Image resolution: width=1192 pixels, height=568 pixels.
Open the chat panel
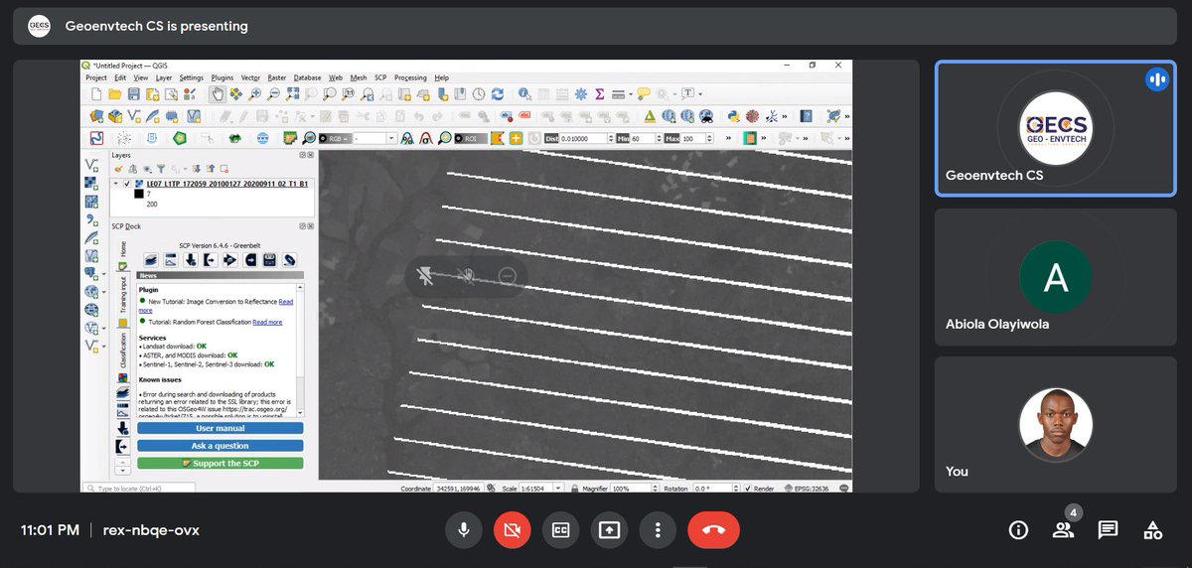(1108, 530)
